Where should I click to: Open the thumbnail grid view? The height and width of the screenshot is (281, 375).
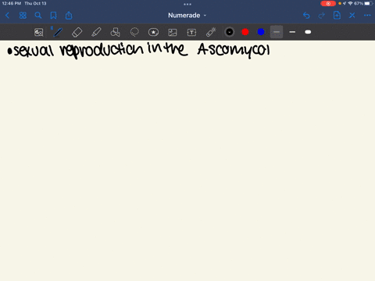click(x=23, y=16)
